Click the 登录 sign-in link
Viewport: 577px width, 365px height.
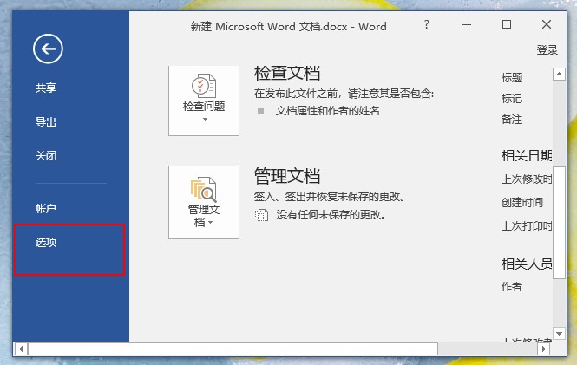tap(547, 50)
